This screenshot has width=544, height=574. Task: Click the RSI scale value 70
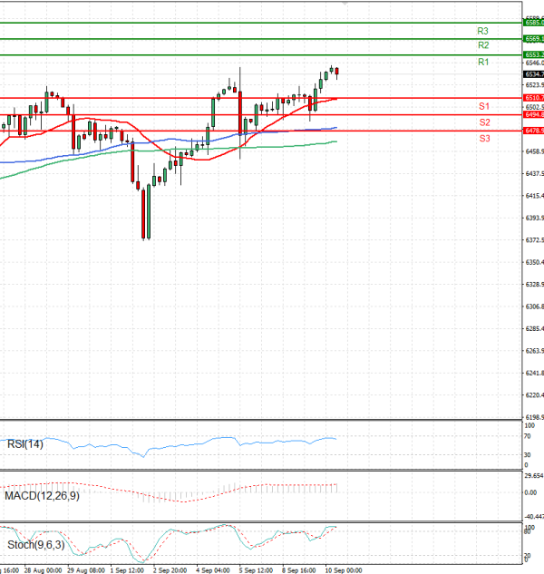click(x=528, y=436)
